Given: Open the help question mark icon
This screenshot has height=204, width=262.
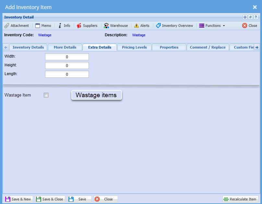Looking at the screenshot, I should pyautogui.click(x=256, y=17).
